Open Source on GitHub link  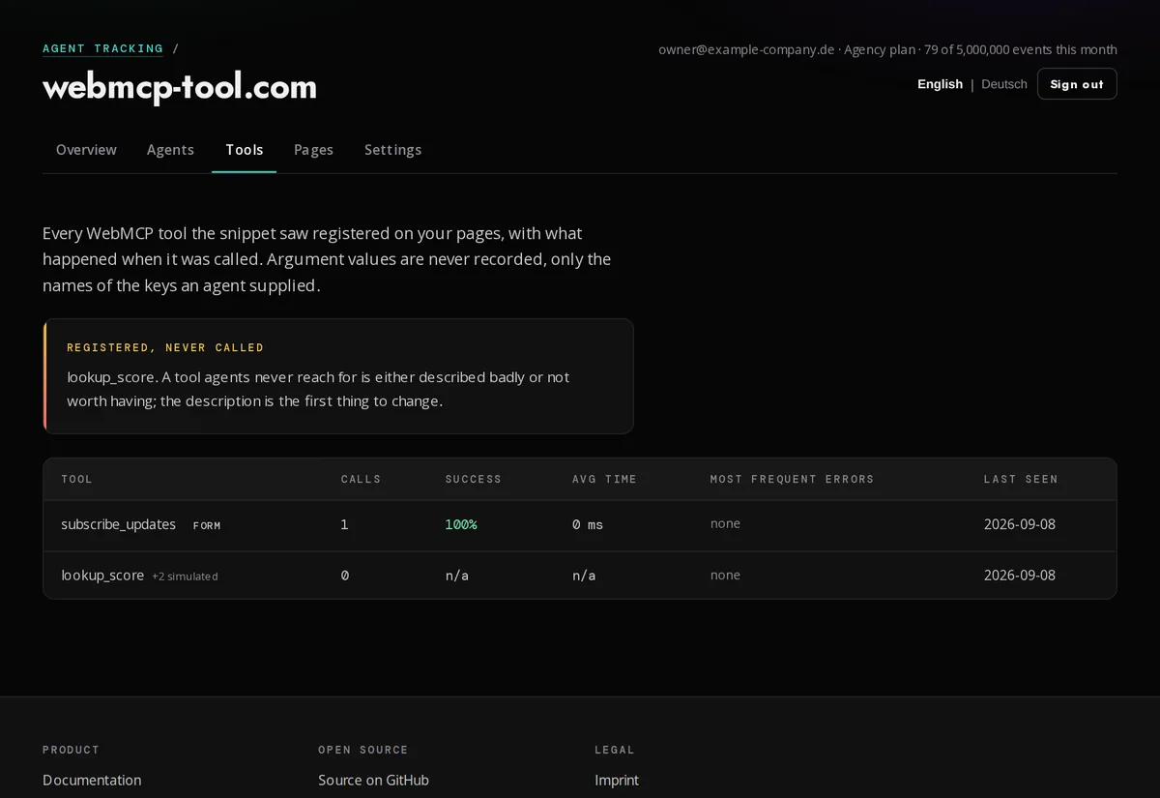[x=373, y=780]
